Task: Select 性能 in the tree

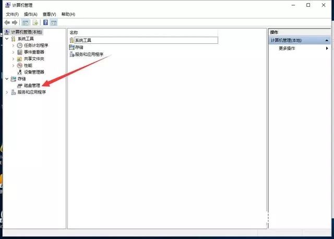Action: (28, 65)
